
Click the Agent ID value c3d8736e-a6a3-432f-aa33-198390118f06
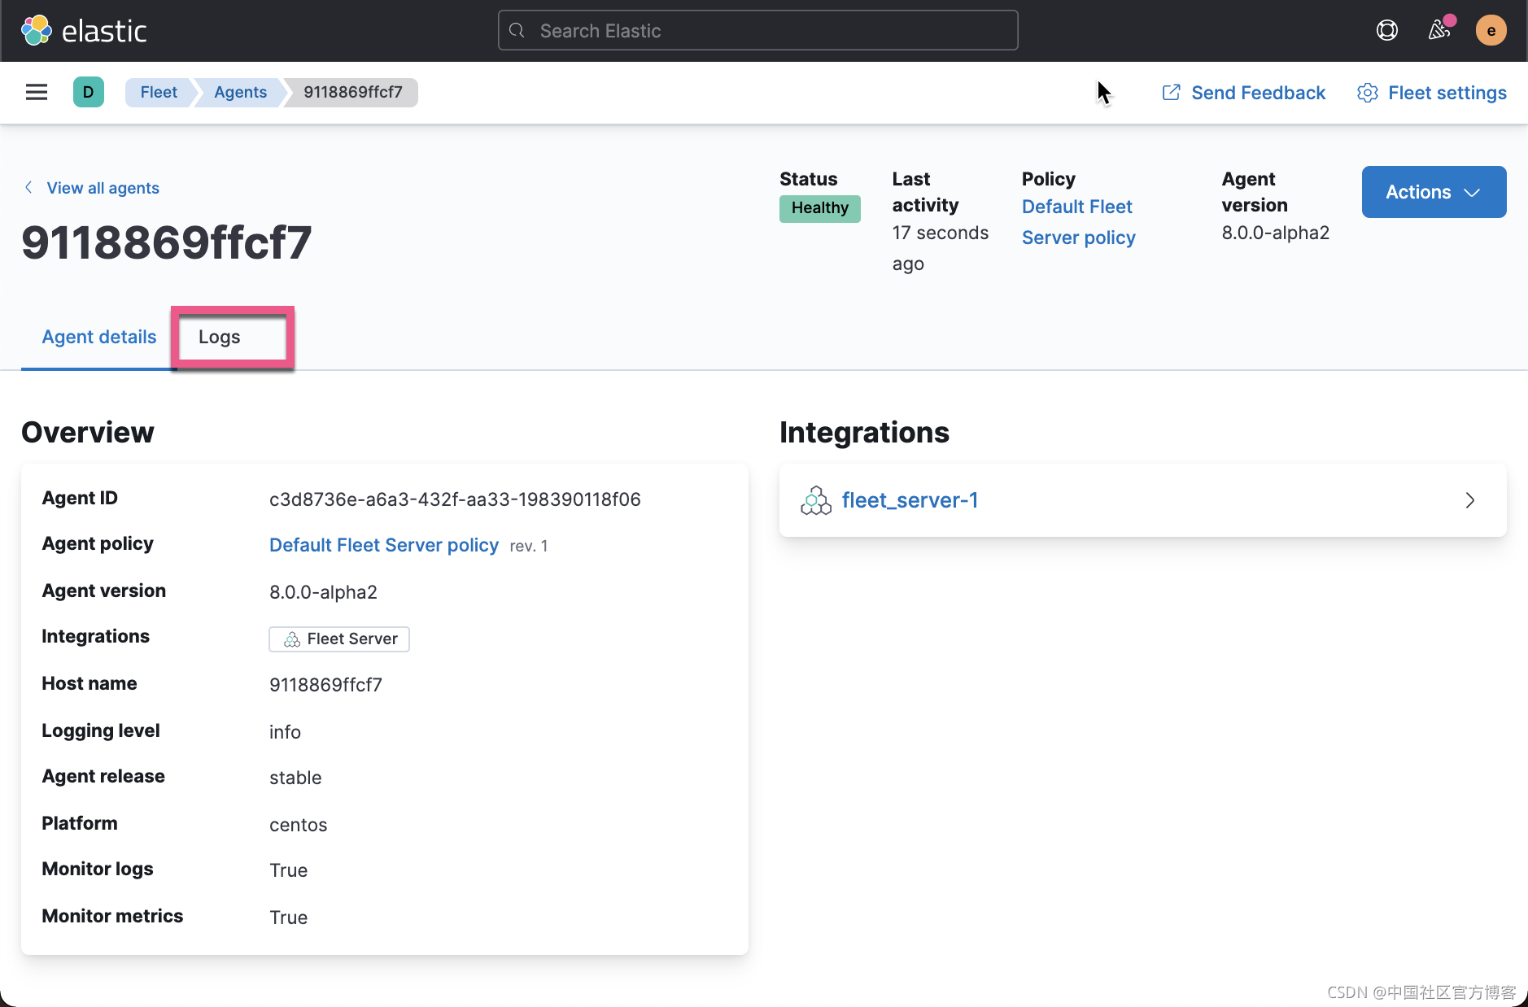(x=455, y=499)
